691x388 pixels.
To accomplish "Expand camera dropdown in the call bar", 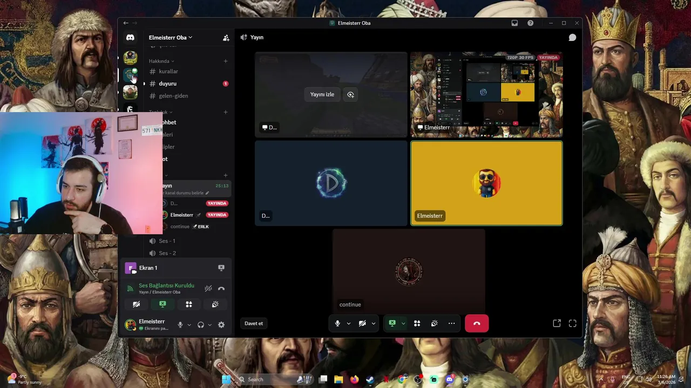I will tap(373, 323).
